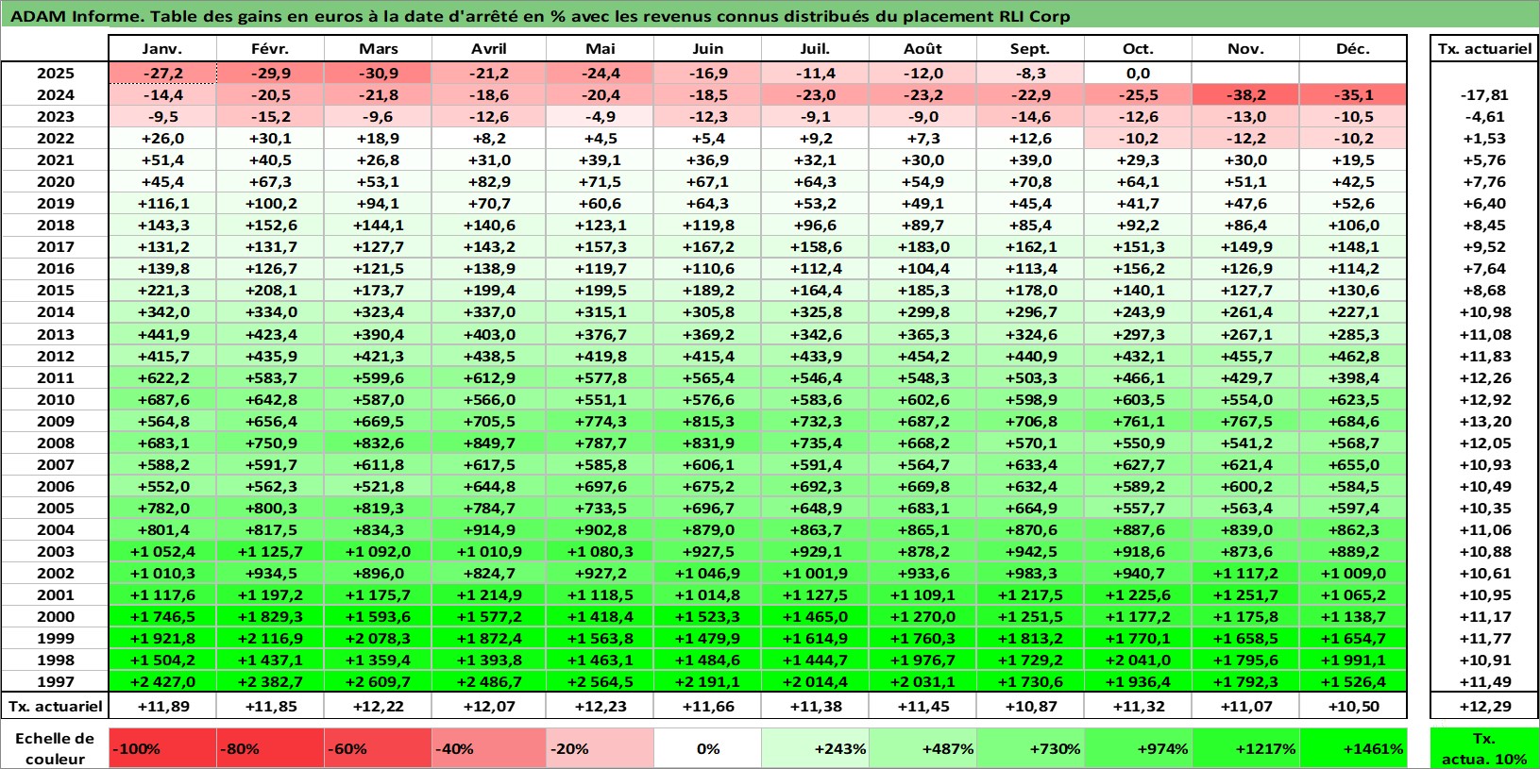This screenshot has width=1540, height=769.
Task: Click the +815,3 cell for June 2009
Action: pyautogui.click(x=707, y=421)
